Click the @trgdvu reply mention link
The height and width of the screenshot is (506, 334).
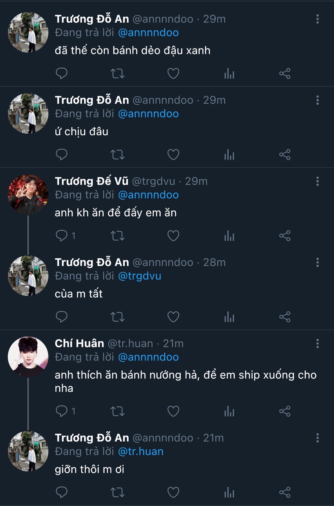point(139,276)
